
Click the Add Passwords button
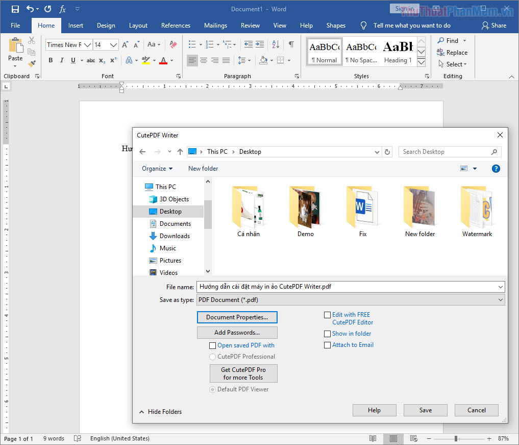click(x=237, y=332)
